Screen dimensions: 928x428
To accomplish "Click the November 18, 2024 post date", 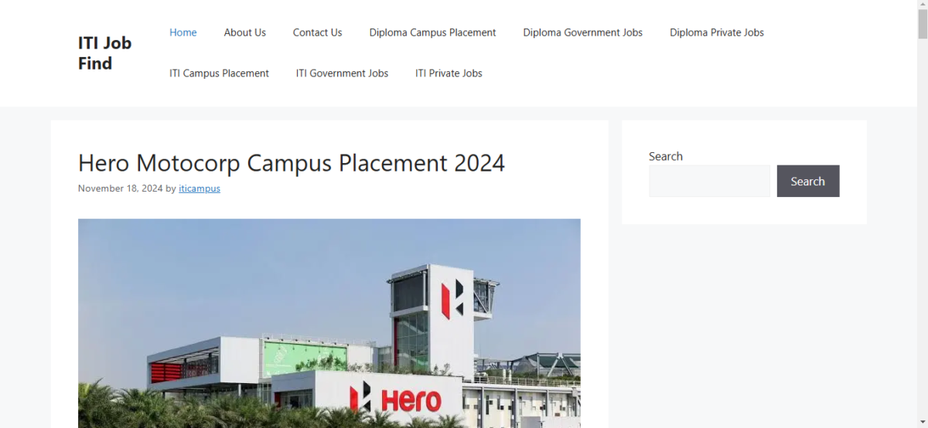I will pyautogui.click(x=120, y=189).
